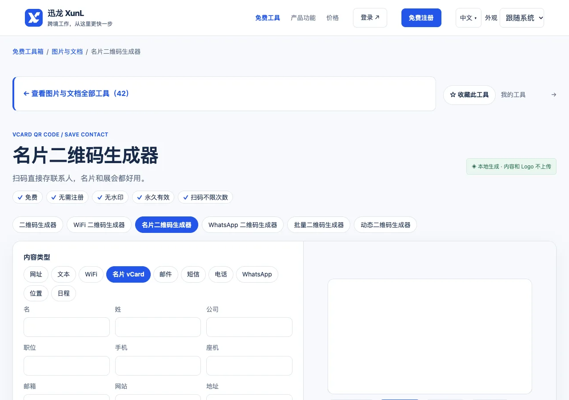Select the WiFi content type
569x400 pixels.
[91, 274]
